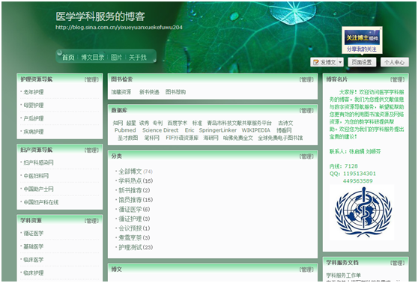Image resolution: width=418 pixels, height=283 pixels.
Task: Click the 关注博主 widget banner image
Action: pos(362,38)
